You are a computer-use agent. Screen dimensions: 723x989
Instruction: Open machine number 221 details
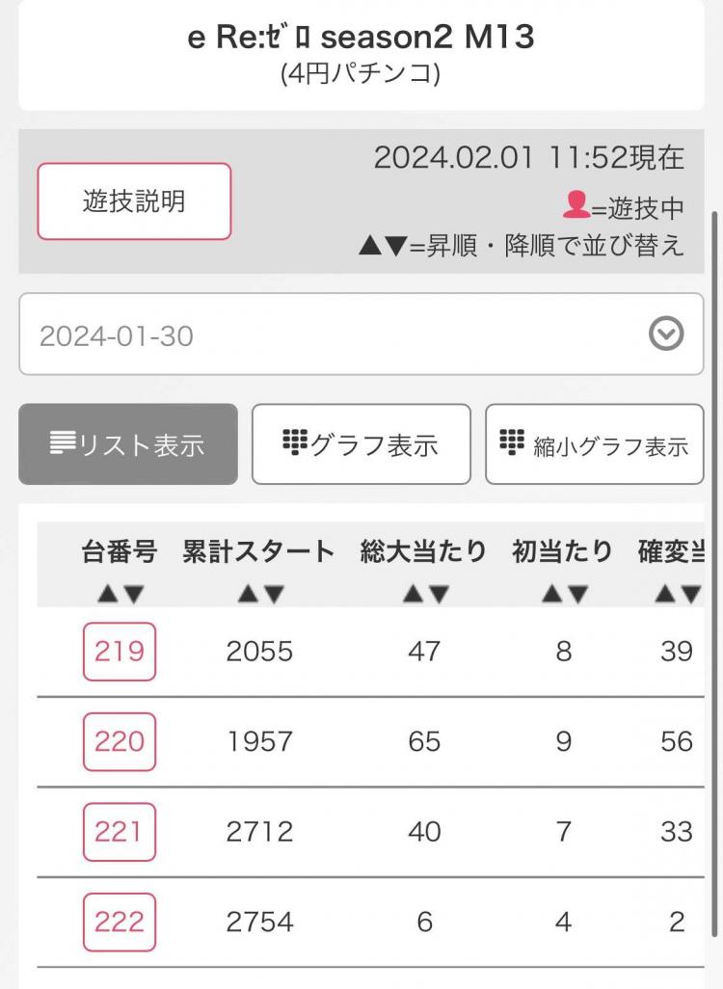[x=120, y=832]
